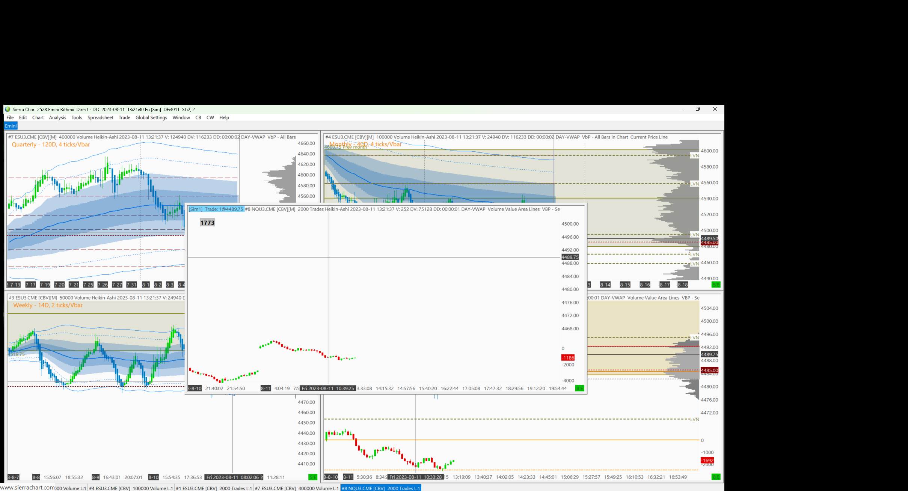Click the red -1186 value label
The image size is (908, 491).
568,358
